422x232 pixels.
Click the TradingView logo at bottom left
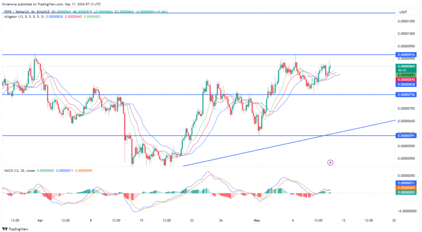tap(15, 229)
